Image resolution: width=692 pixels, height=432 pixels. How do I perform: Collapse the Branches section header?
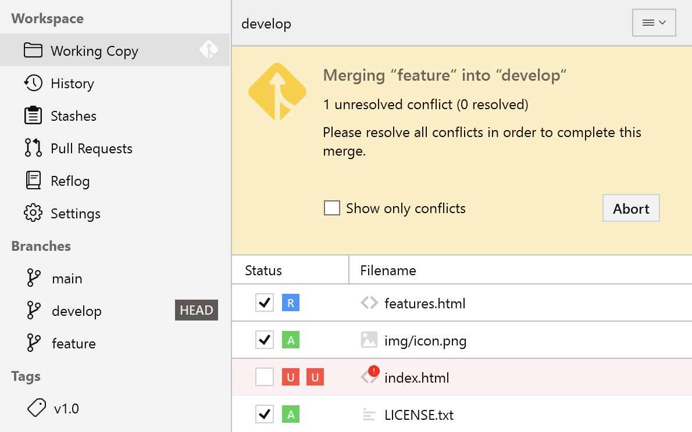click(41, 246)
